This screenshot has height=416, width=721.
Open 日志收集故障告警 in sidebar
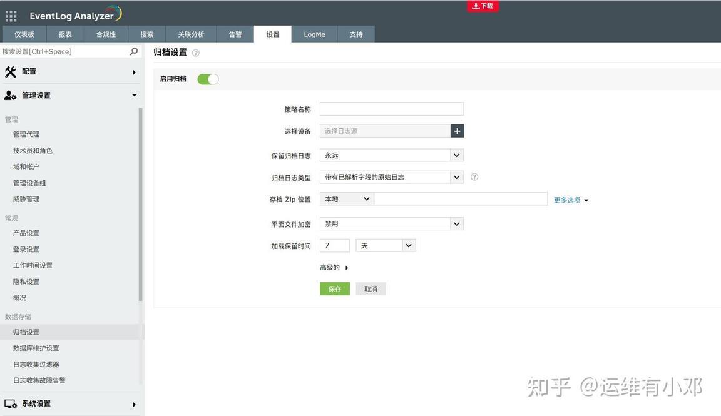(39, 380)
